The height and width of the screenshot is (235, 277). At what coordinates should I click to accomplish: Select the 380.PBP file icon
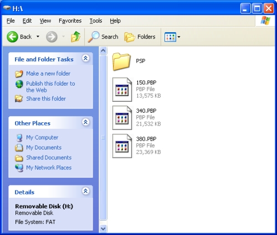(x=122, y=146)
